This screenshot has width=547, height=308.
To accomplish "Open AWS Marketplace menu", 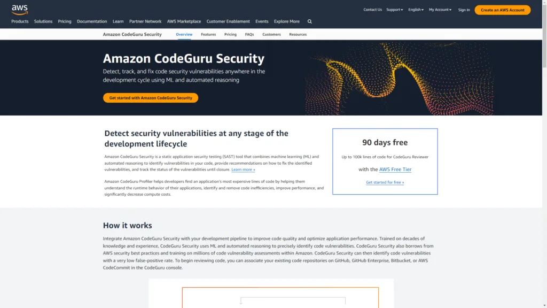I will [184, 21].
